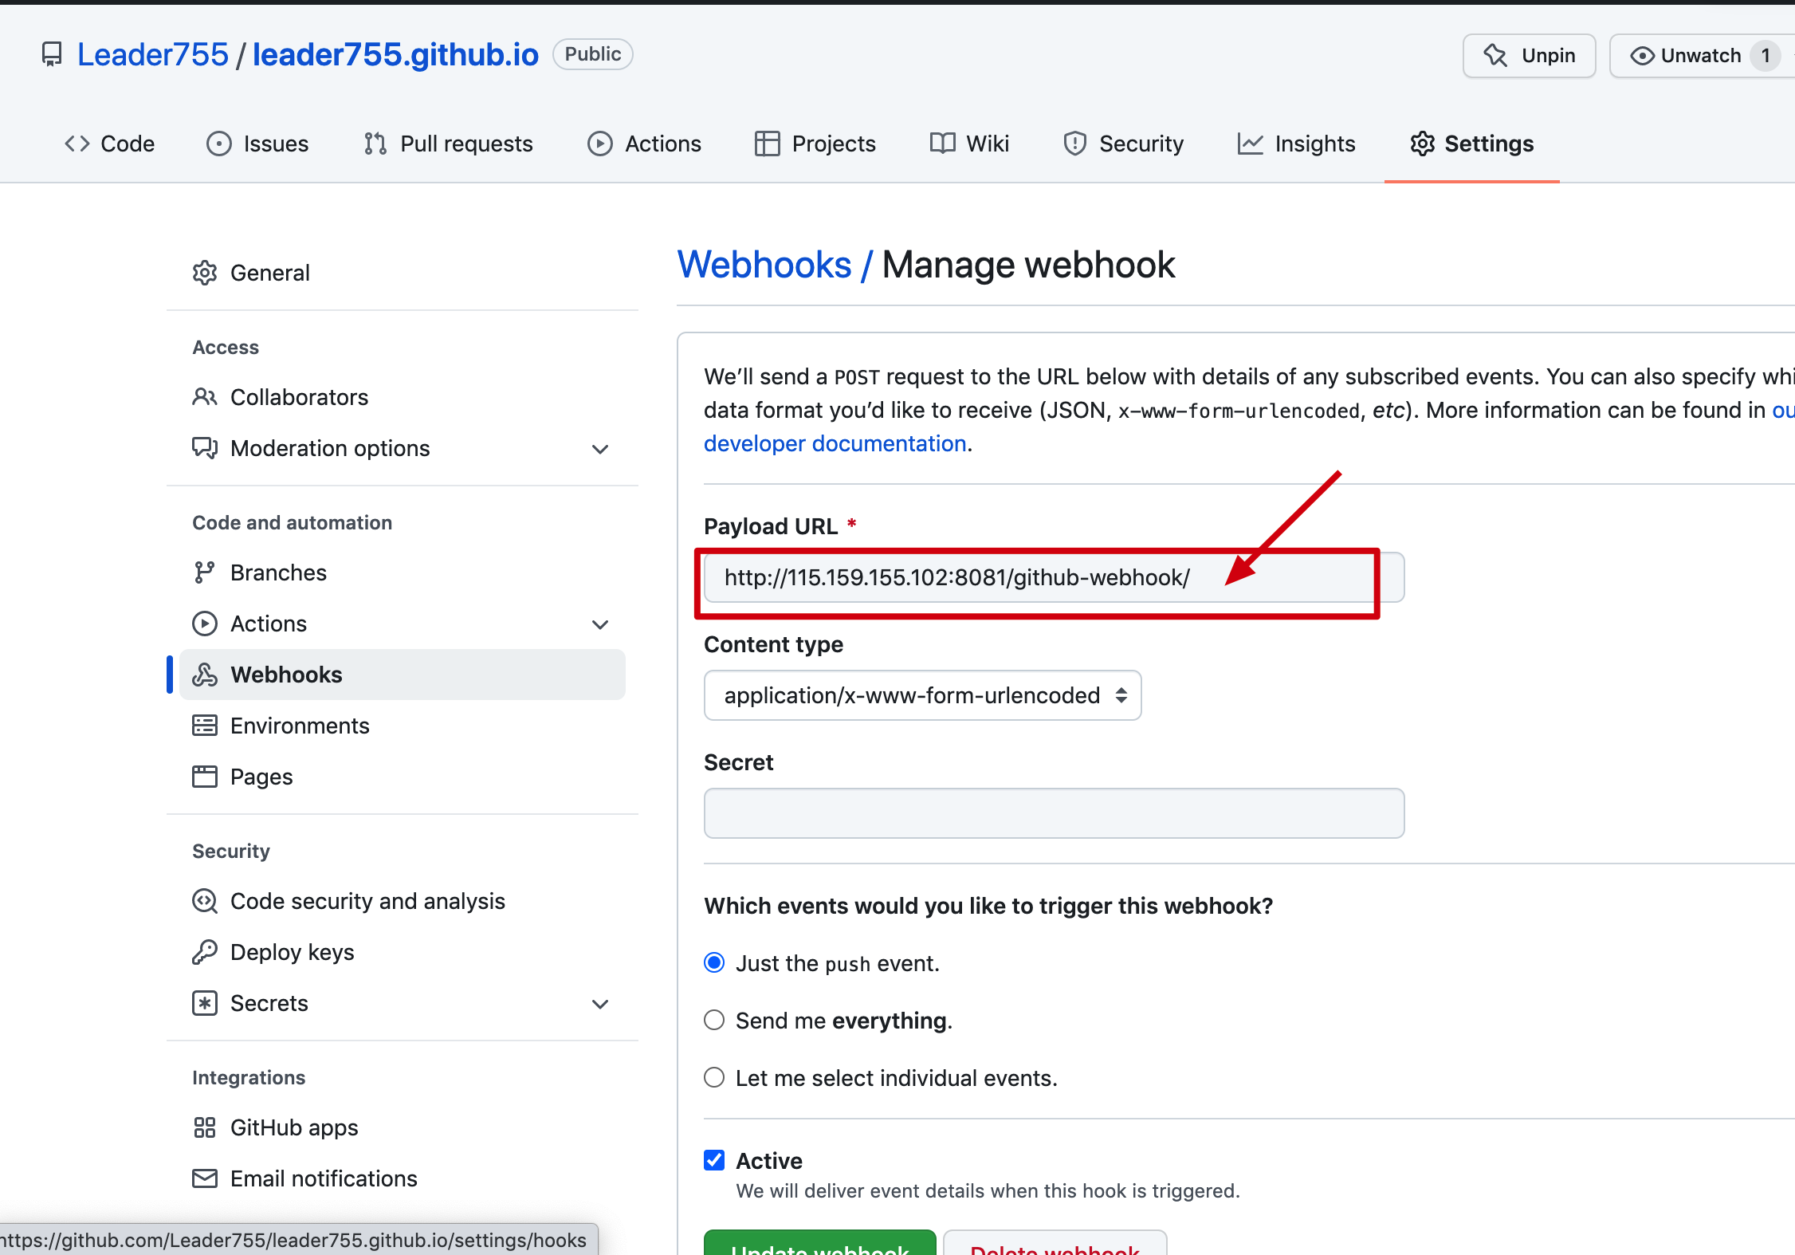Click the Email notifications envelope icon

click(205, 1178)
